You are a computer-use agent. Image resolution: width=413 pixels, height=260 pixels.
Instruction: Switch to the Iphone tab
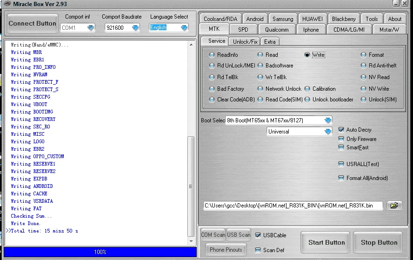tap(311, 29)
